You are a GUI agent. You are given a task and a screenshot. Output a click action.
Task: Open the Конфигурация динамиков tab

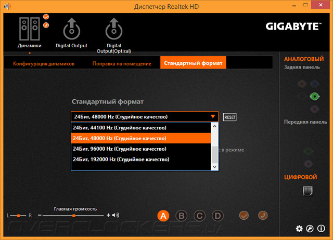point(44,63)
